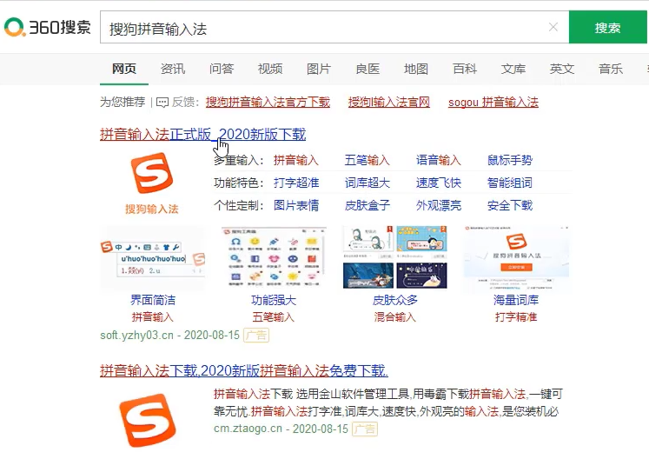
Task: Open the 功能强大 link
Action: (274, 300)
